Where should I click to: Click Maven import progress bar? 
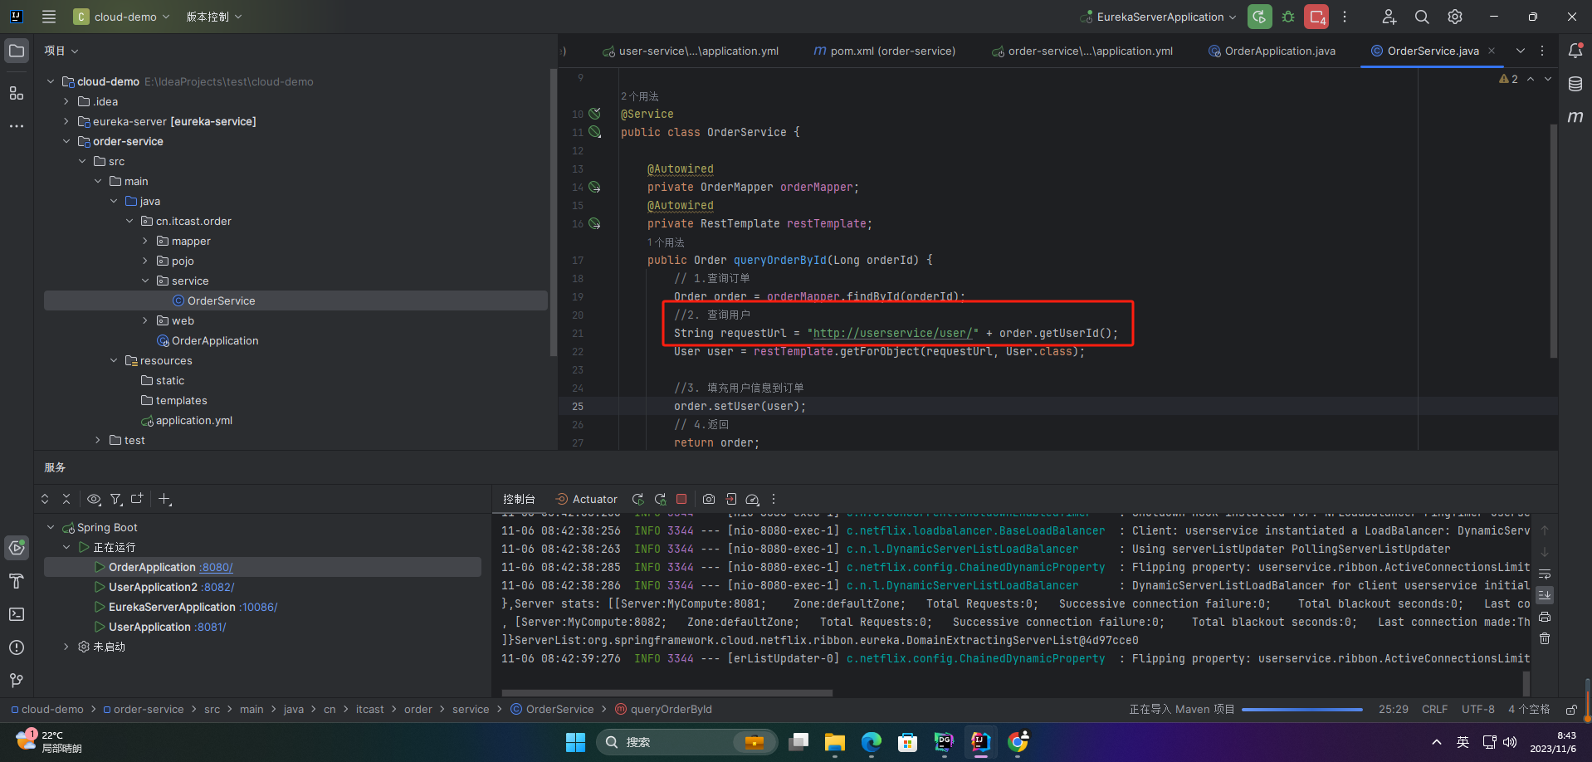(x=1302, y=710)
